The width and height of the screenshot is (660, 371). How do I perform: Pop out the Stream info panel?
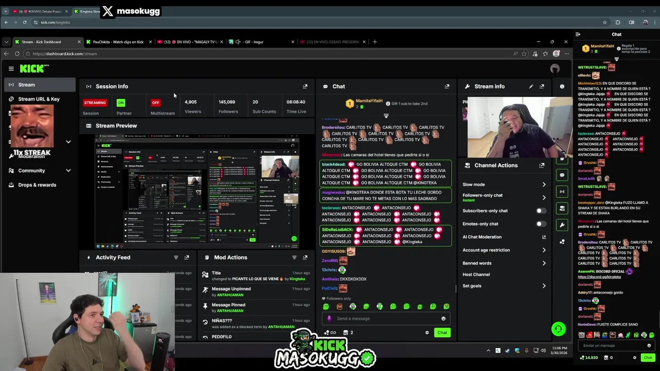[542, 87]
